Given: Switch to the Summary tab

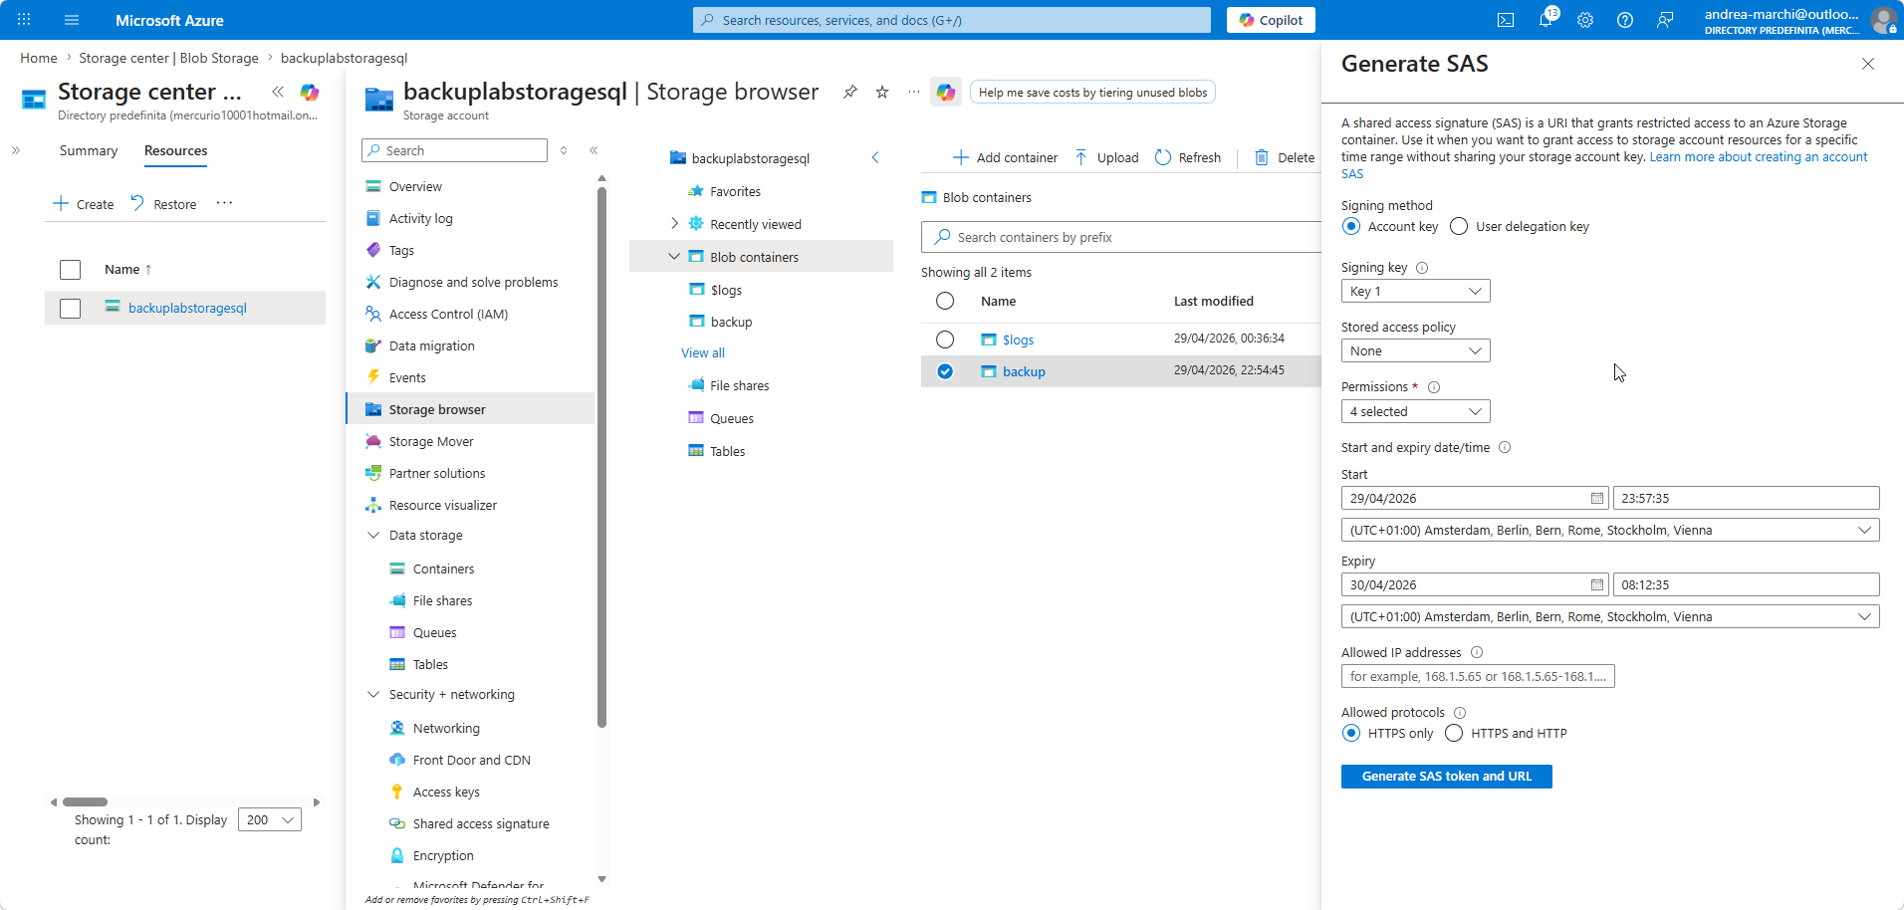Looking at the screenshot, I should pos(89,150).
